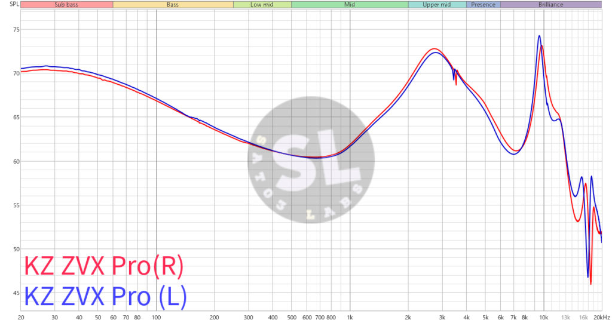Click the 8k tick on the frequency axis
The image size is (612, 323).
[525, 318]
